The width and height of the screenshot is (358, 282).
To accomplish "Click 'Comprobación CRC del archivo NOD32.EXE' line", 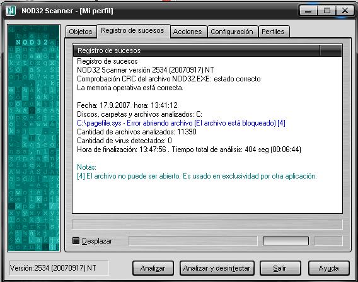I will (x=169, y=79).
